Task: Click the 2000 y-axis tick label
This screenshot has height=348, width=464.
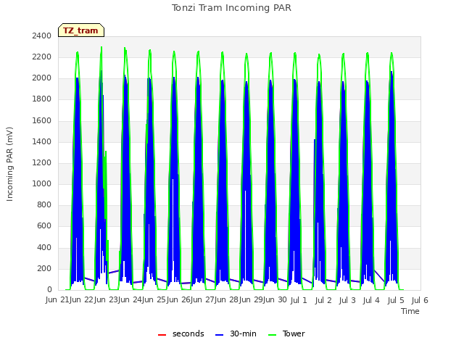Action: click(x=42, y=78)
